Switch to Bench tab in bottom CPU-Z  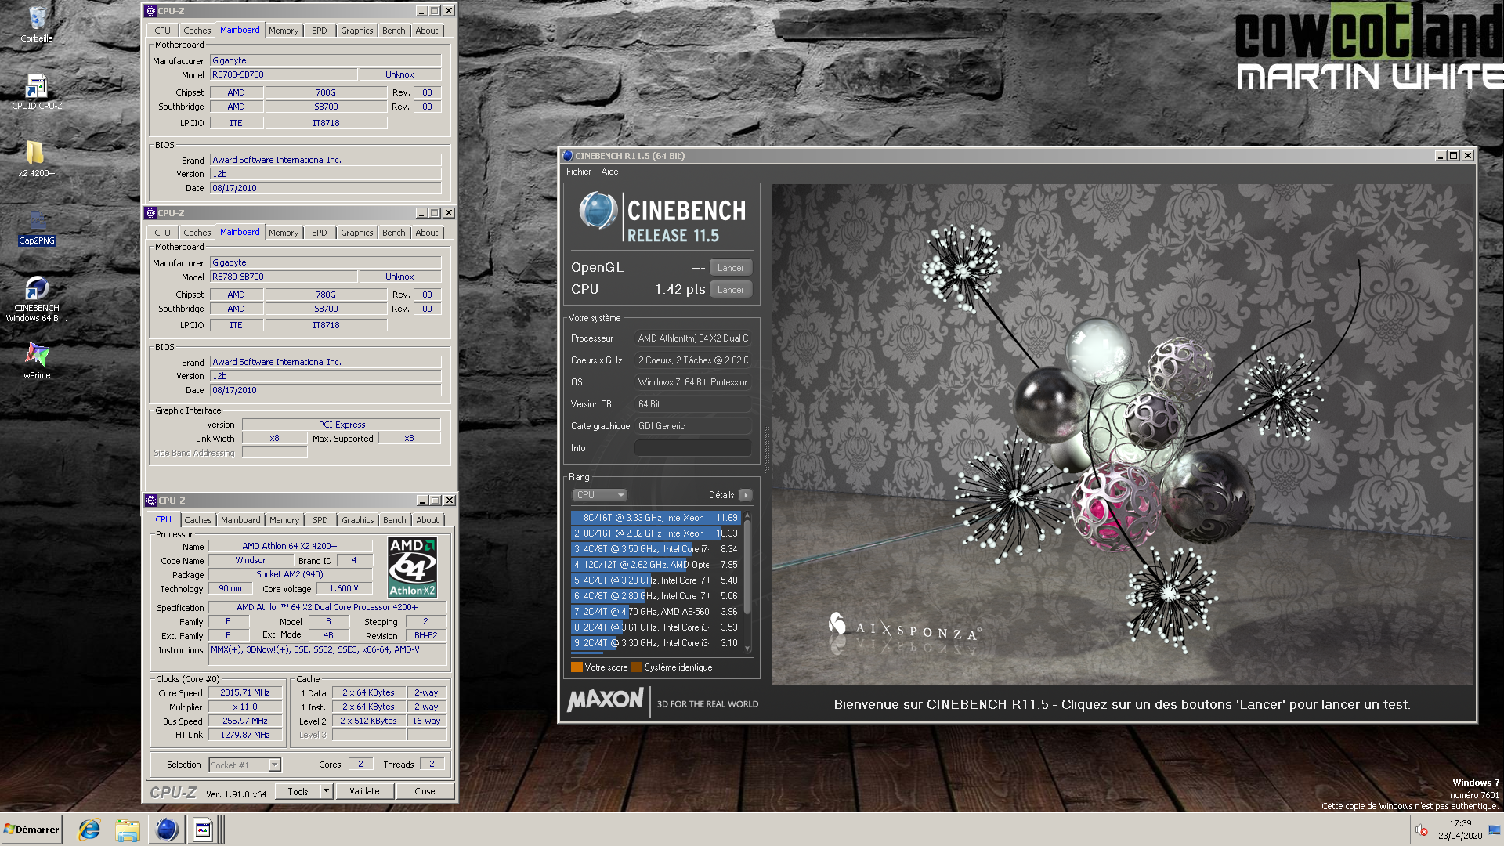(395, 520)
